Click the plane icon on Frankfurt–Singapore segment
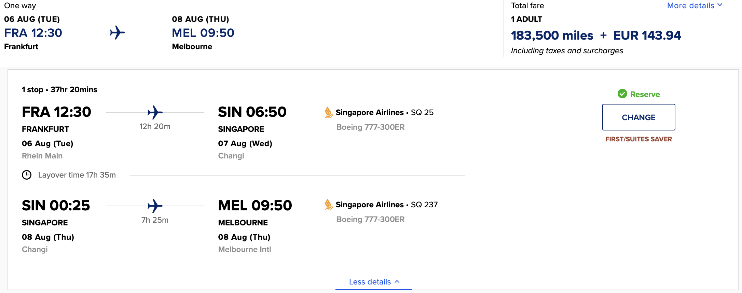 coord(155,112)
